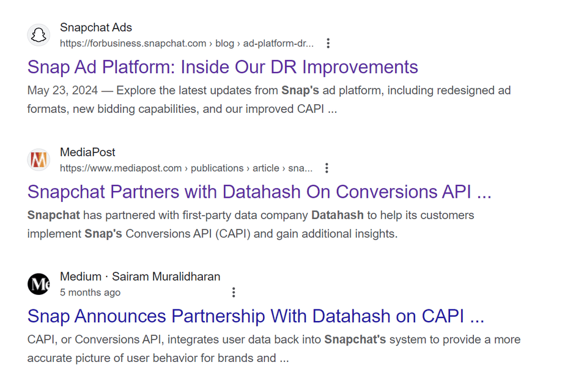Open three-dot menu beside '5 months ago'
Image resolution: width=587 pixels, height=390 pixels.
234,292
